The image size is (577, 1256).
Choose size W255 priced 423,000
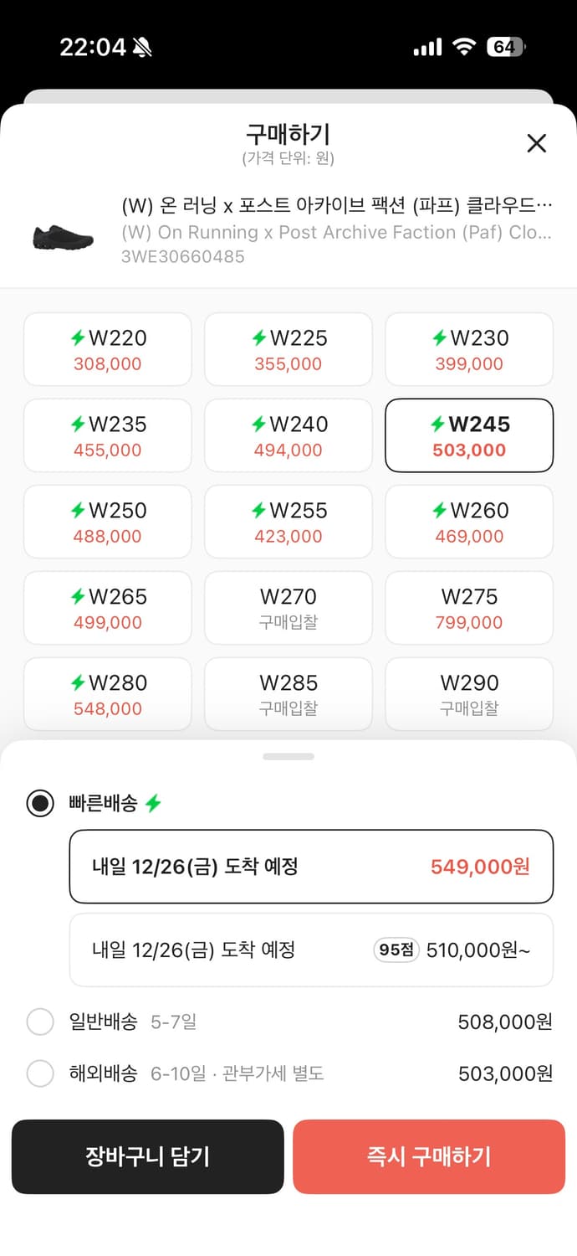(x=288, y=521)
